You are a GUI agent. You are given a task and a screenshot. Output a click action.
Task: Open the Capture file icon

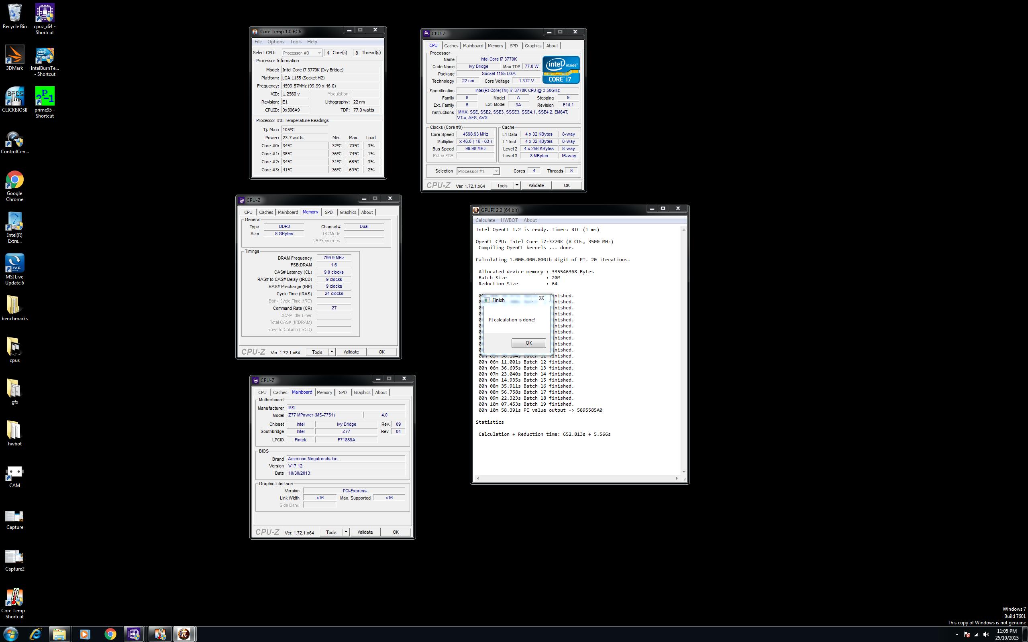[14, 519]
